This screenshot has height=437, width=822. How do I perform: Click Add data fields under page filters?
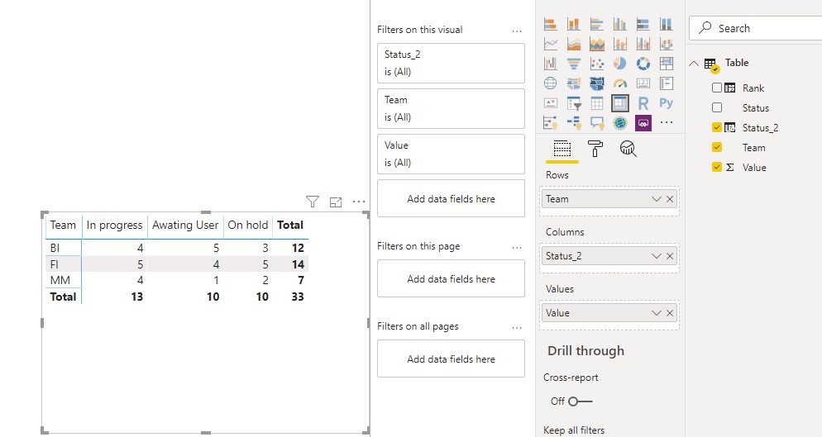point(451,278)
